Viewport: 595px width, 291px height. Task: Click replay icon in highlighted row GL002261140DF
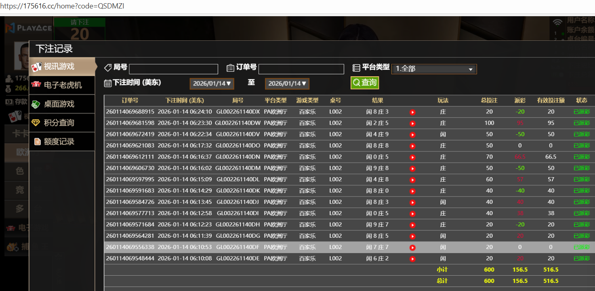pos(412,247)
